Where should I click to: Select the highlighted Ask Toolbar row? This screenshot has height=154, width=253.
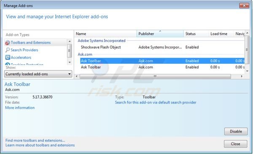point(162,61)
